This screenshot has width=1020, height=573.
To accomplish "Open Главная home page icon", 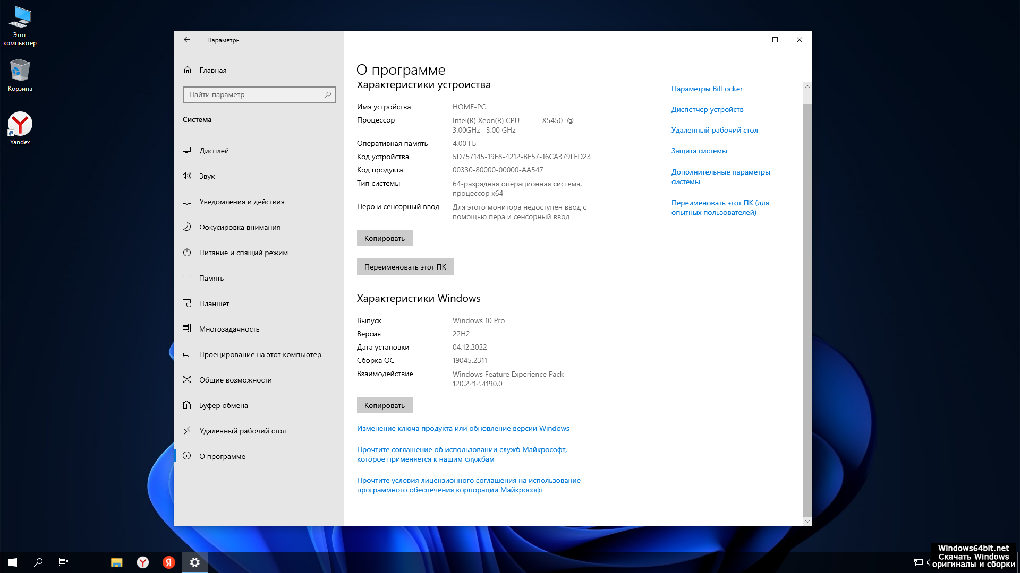I will (188, 70).
